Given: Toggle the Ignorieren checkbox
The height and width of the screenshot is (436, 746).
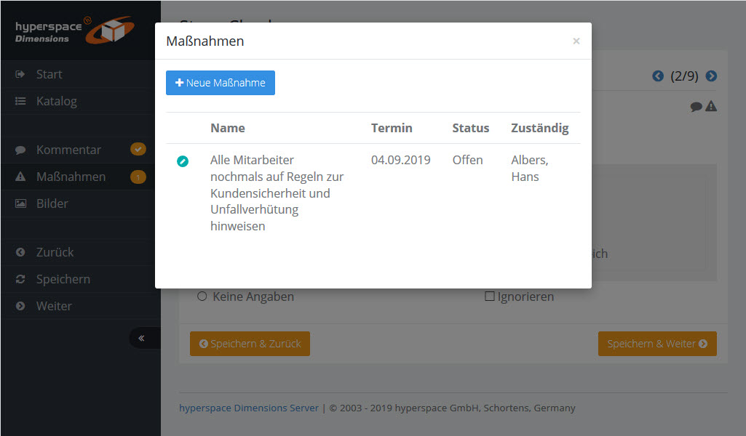Looking at the screenshot, I should (490, 296).
